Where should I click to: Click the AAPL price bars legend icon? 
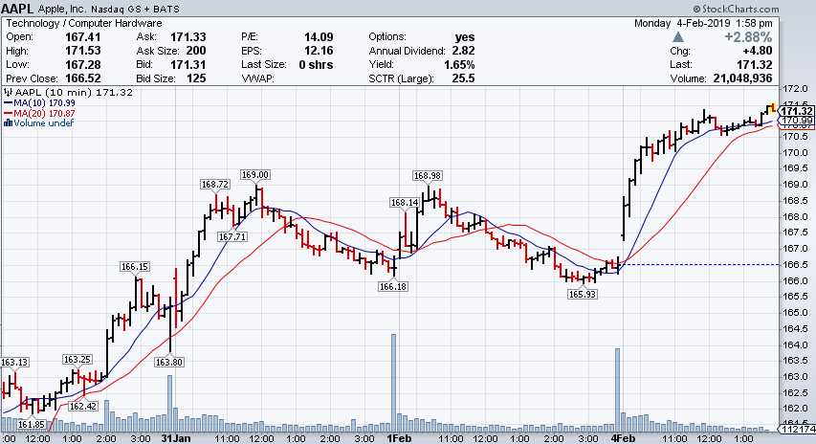(7, 91)
